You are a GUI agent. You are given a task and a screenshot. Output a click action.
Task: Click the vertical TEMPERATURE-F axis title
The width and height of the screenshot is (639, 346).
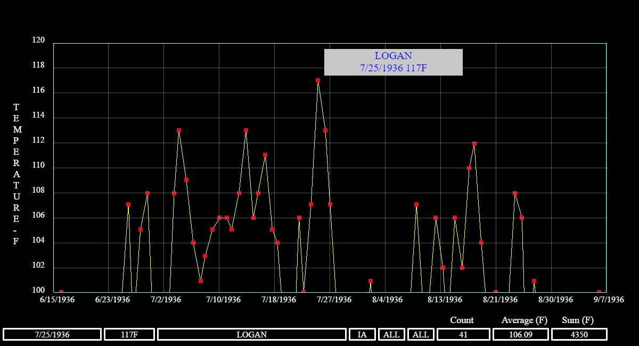pyautogui.click(x=18, y=174)
